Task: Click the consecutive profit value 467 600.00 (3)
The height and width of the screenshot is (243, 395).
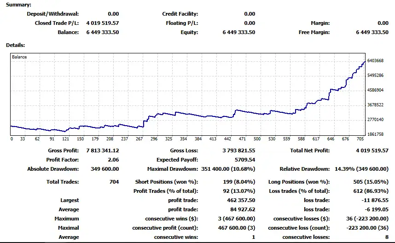Action: pyautogui.click(x=237, y=228)
